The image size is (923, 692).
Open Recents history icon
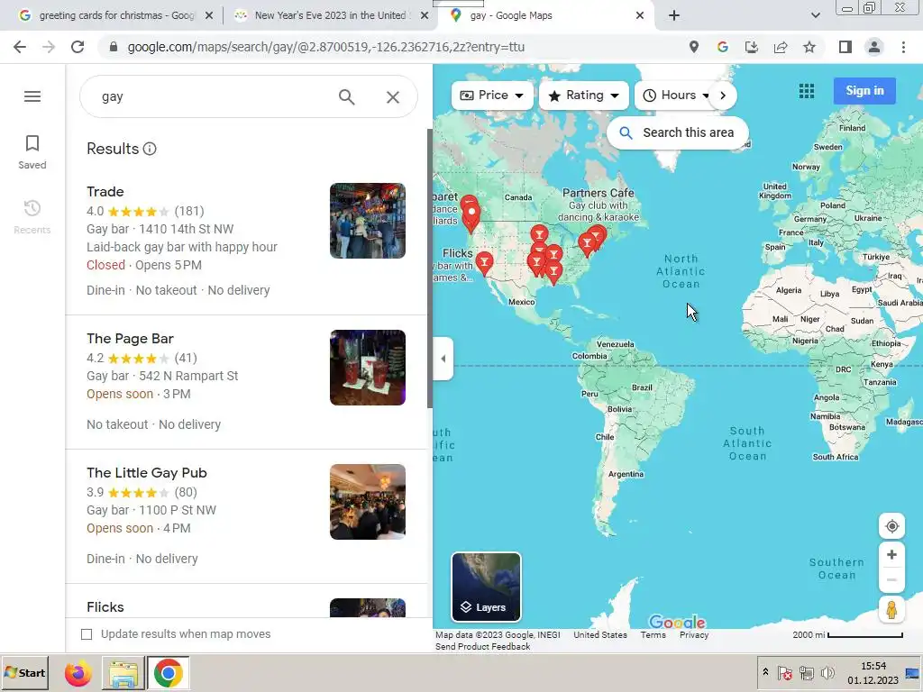coord(32,216)
